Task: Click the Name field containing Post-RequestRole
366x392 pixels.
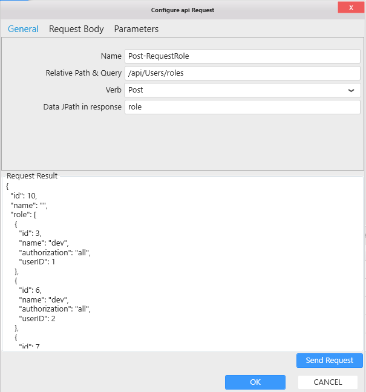Action: (242, 56)
